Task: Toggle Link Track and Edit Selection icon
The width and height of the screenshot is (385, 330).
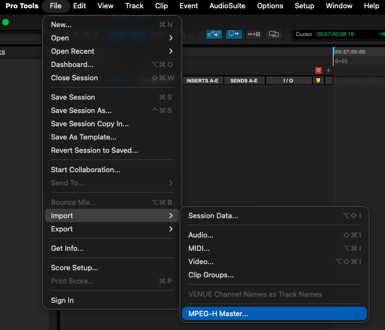Action: 254,34
